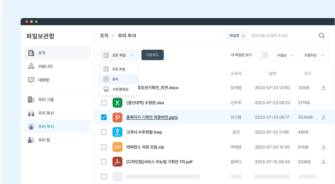The image size is (335, 184).
Task: Click the 커뮤니티 circles icon
Action: pyautogui.click(x=31, y=66)
